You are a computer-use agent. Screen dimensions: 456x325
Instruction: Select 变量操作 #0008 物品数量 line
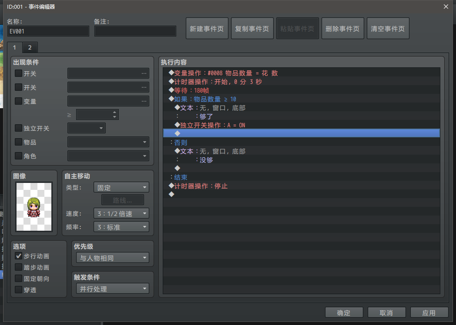[302, 73]
